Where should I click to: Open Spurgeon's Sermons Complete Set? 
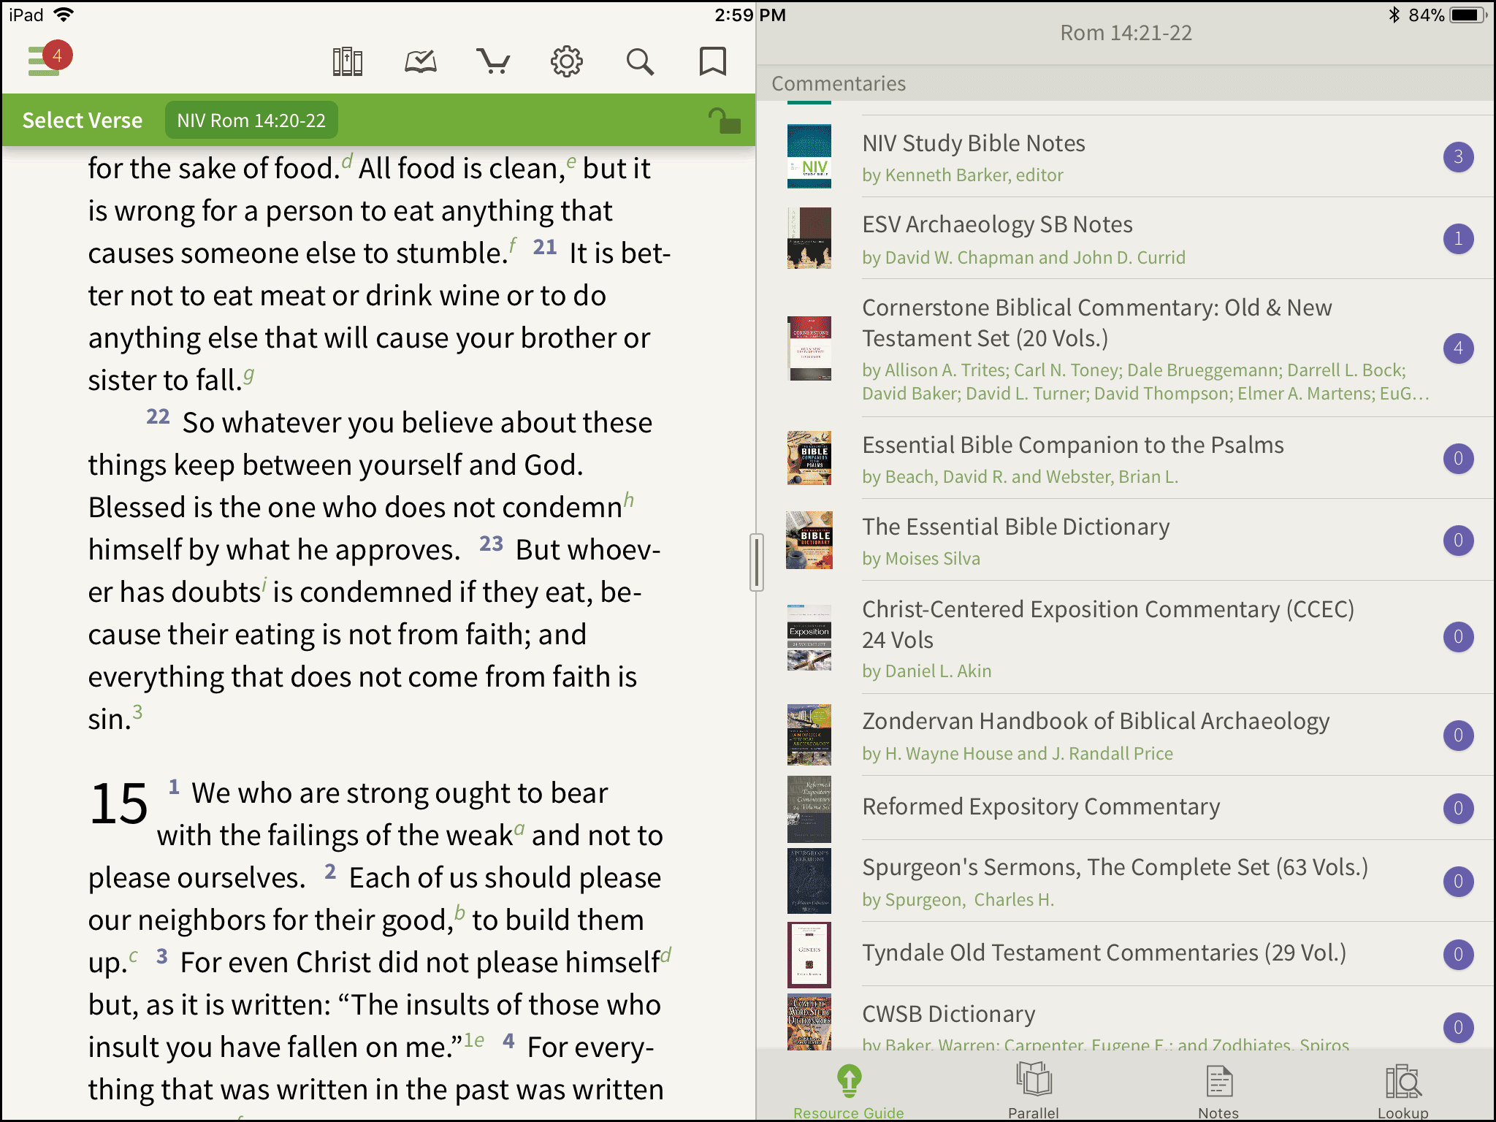click(1125, 881)
